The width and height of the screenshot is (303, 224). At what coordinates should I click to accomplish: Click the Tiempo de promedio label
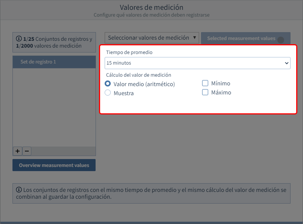point(129,53)
